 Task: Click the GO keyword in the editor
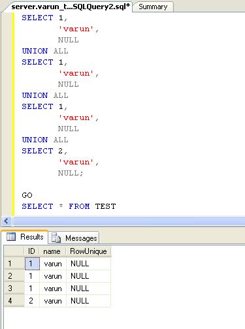click(27, 195)
